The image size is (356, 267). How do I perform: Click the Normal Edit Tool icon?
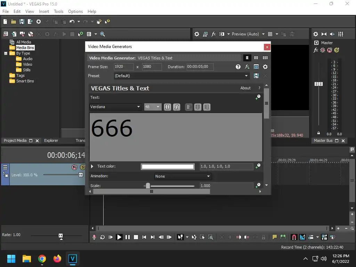pos(180,237)
